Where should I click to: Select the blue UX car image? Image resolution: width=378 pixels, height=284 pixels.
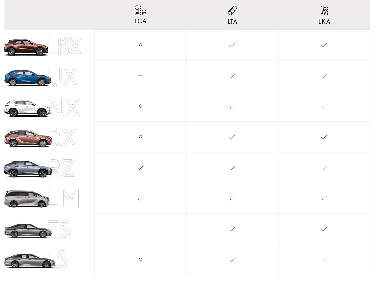pos(27,78)
